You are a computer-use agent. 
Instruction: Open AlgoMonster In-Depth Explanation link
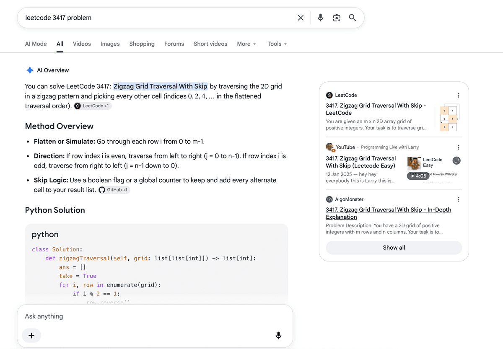point(389,213)
